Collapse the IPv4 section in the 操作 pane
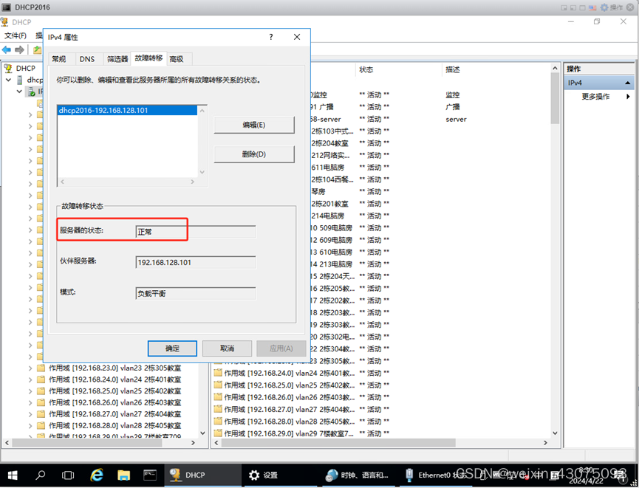Image resolution: width=639 pixels, height=488 pixels. tap(628, 83)
